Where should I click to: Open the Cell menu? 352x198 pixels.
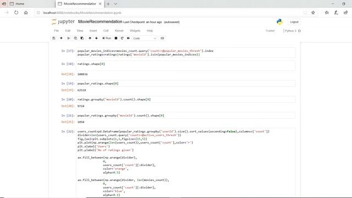[x=106, y=31]
